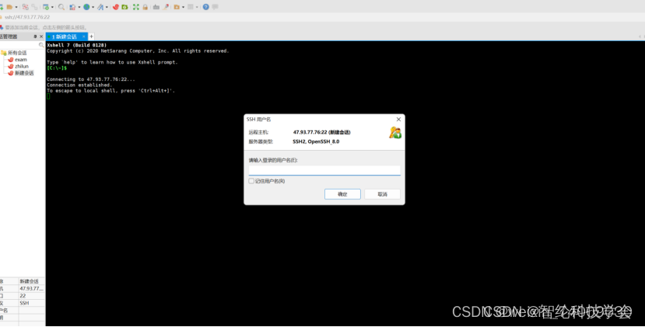Click the 确定 button in SSH dialog
The width and height of the screenshot is (645, 327).
pyautogui.click(x=342, y=194)
